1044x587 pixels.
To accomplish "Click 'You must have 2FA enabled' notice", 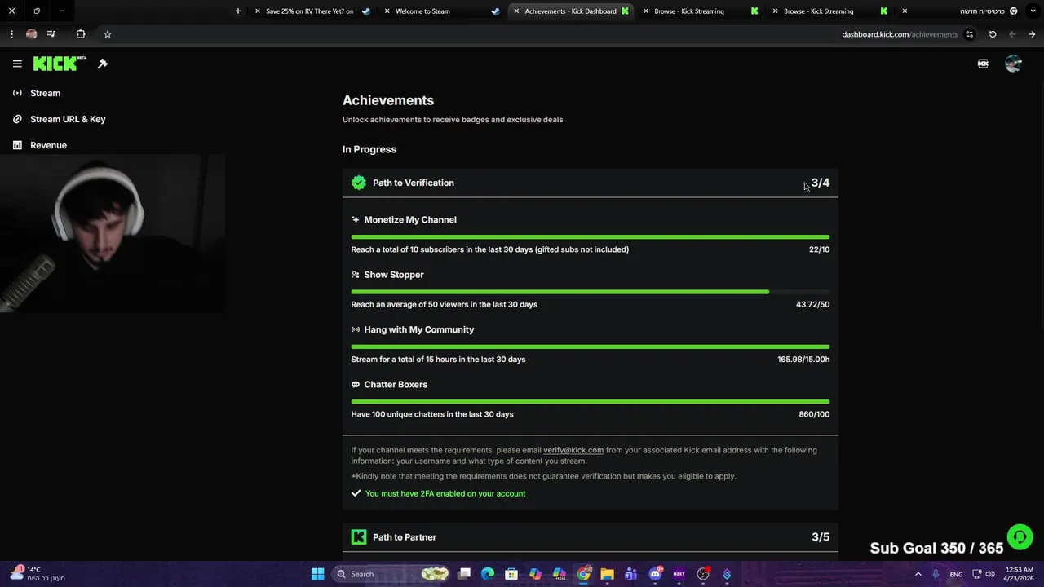I will point(445,493).
